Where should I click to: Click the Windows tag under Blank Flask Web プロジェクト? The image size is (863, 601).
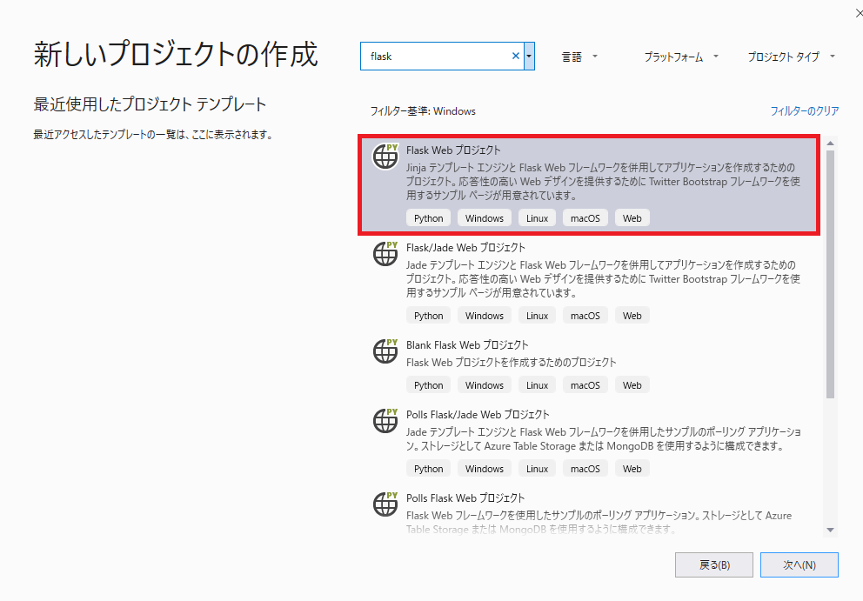pos(485,385)
